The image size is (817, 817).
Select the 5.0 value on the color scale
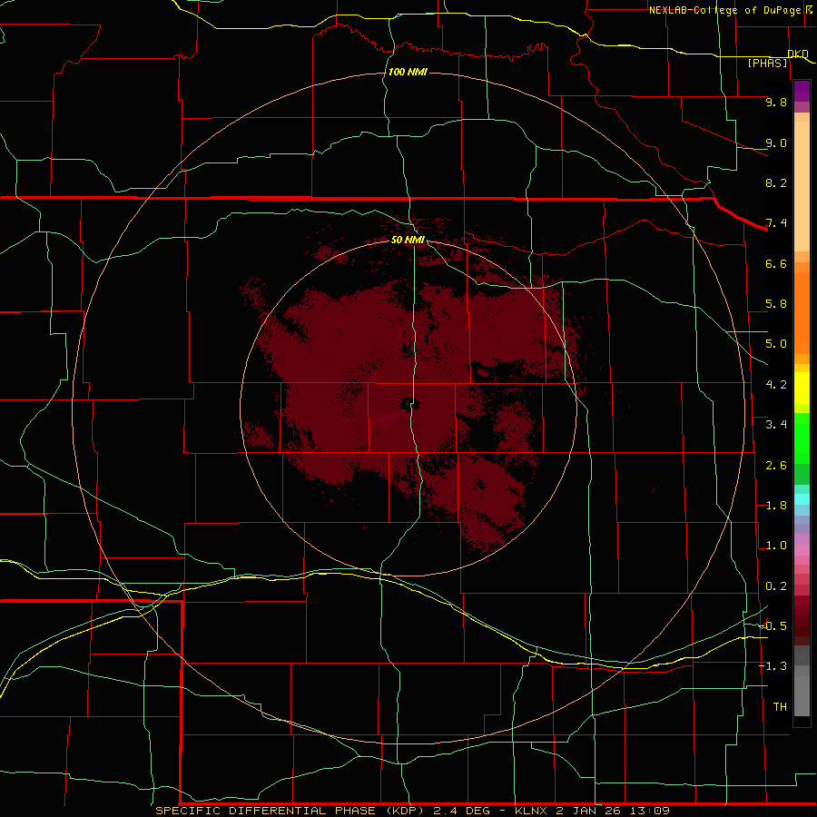coord(776,344)
